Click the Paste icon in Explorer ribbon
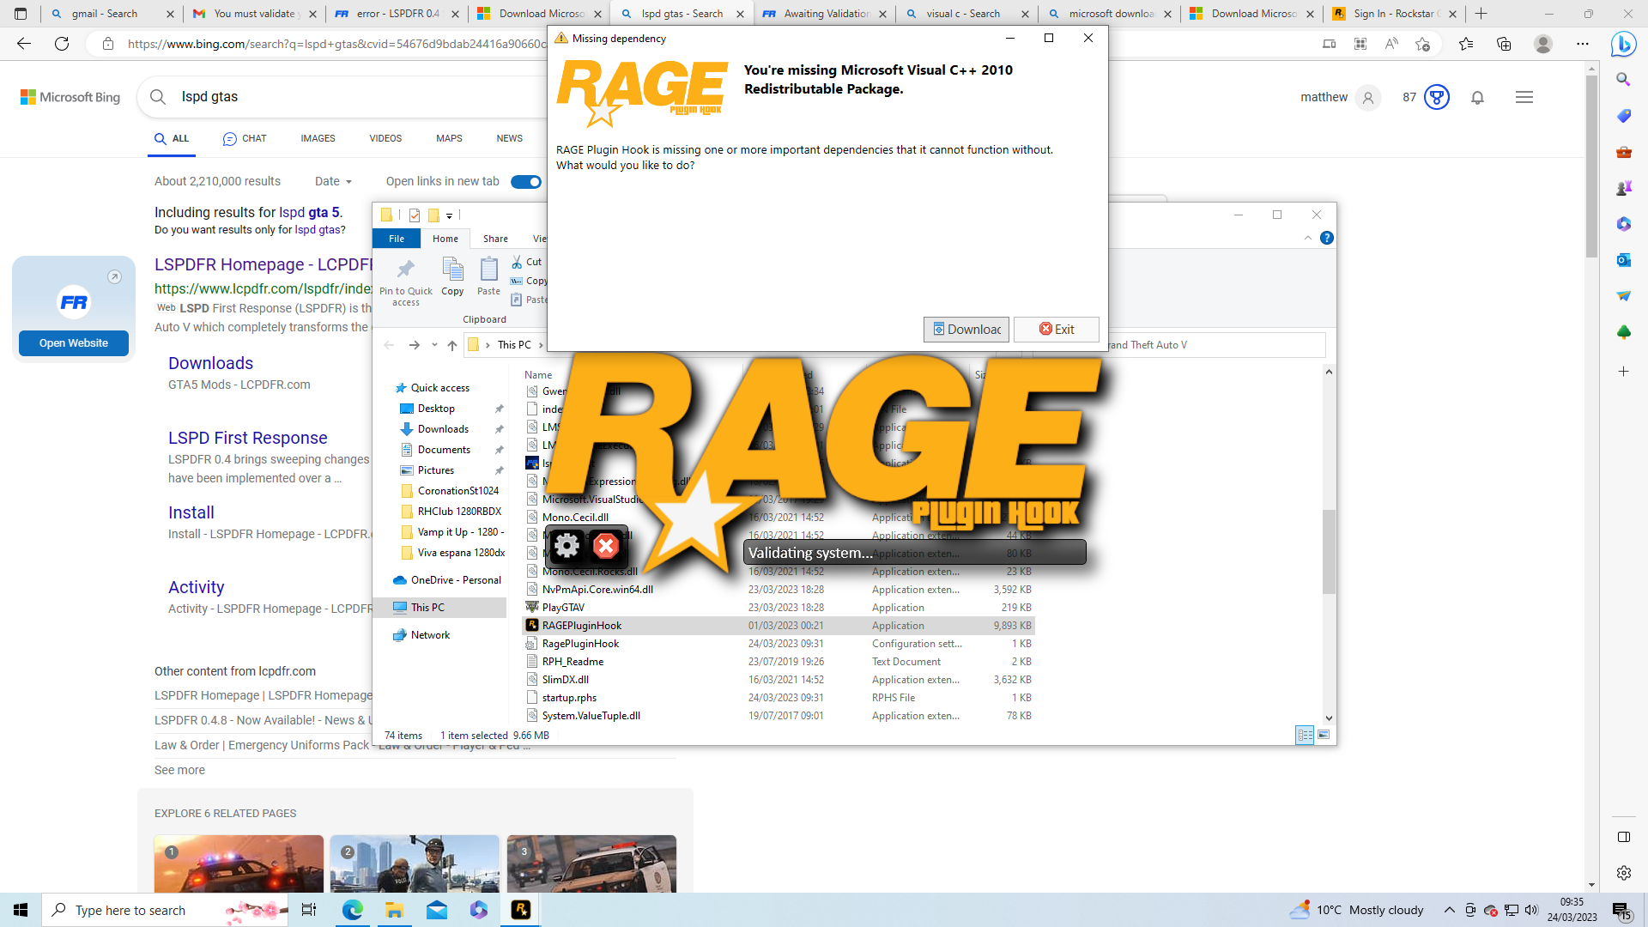Screen dimensions: 1648x927 tap(488, 270)
